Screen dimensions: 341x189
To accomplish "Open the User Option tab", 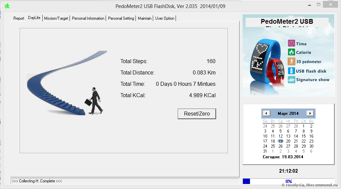I will pos(165,18).
